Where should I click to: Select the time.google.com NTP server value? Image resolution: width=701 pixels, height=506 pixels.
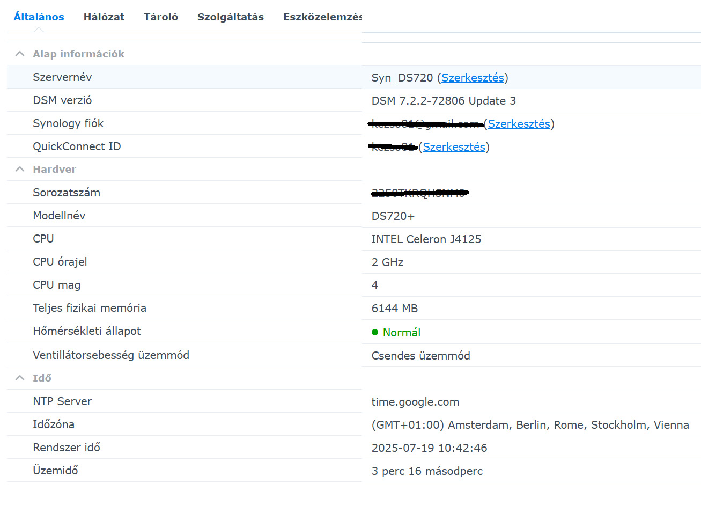415,402
